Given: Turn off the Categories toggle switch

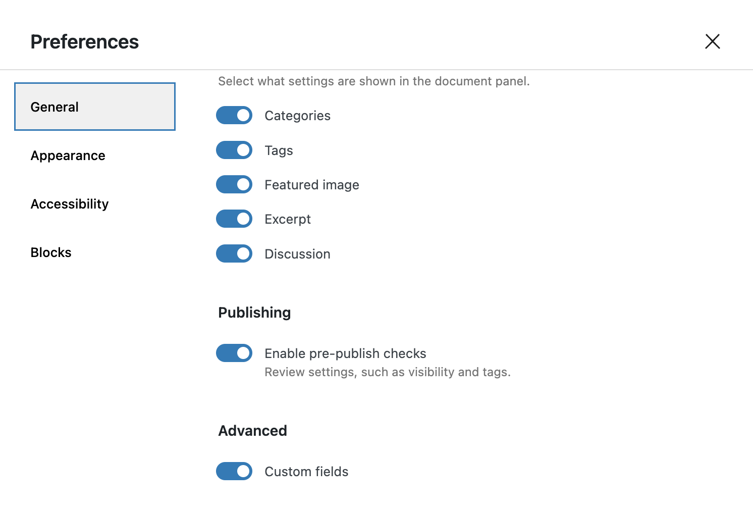Looking at the screenshot, I should click(234, 115).
